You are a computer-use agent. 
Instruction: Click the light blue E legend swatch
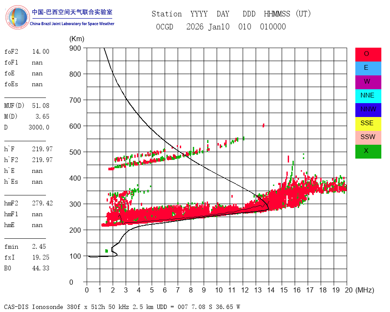pyautogui.click(x=368, y=68)
